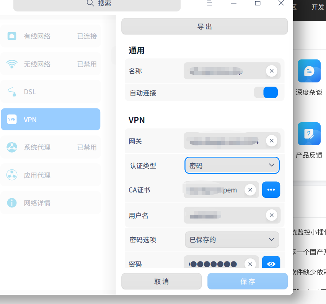
Task: Open the application proxy (应用代理) section
Action: pos(51,175)
